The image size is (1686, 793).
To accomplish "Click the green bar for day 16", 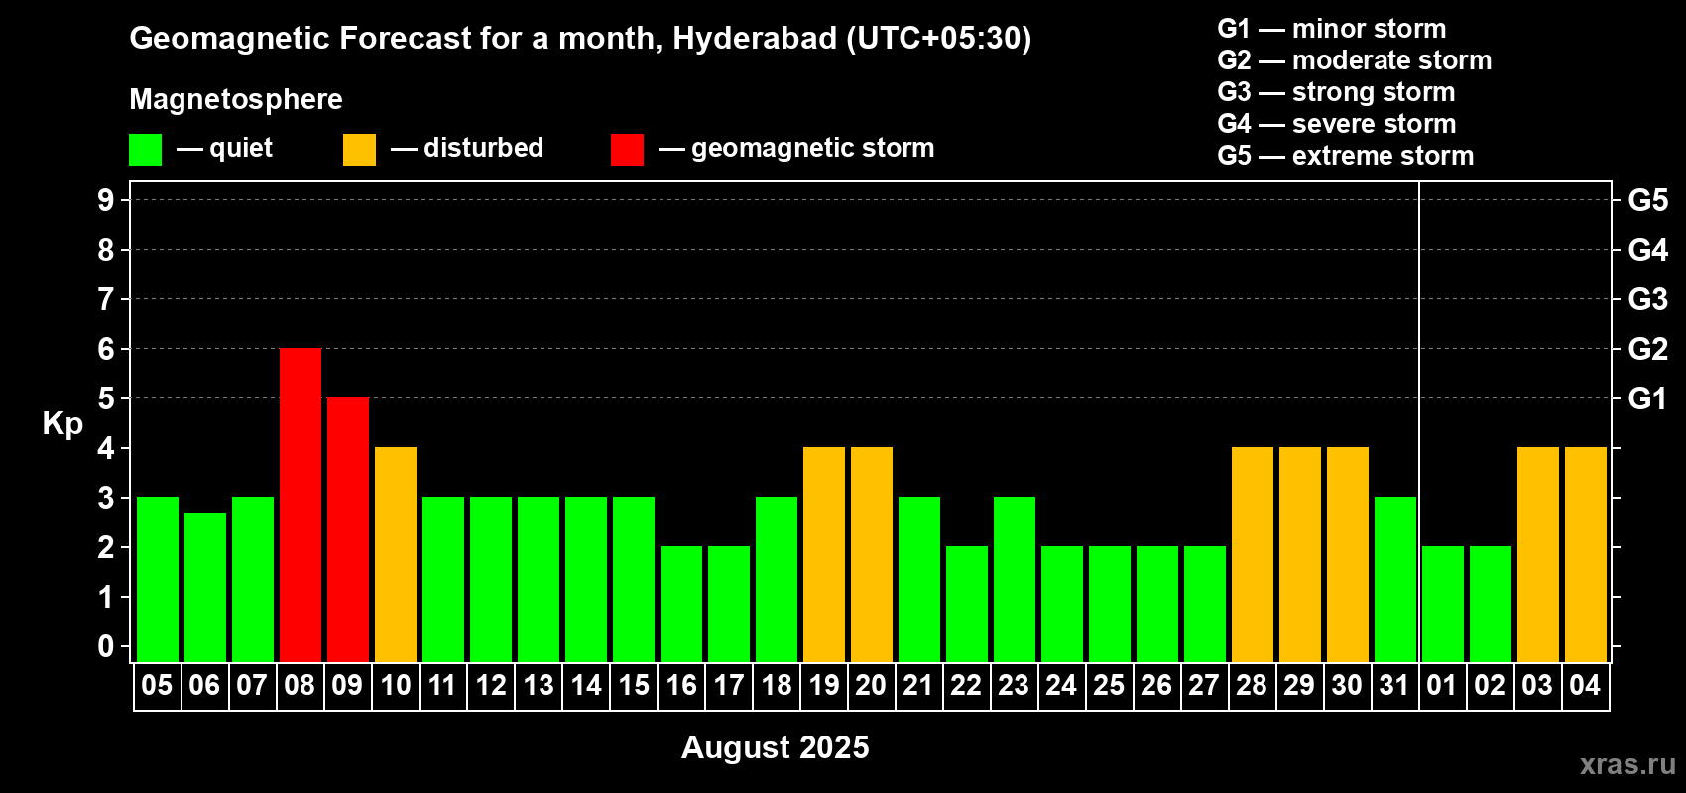I will pos(681,604).
